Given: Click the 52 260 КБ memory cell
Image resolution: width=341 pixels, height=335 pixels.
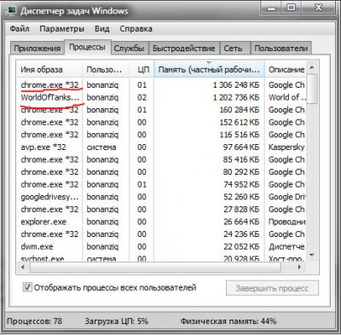Looking at the screenshot, I should (x=241, y=197).
